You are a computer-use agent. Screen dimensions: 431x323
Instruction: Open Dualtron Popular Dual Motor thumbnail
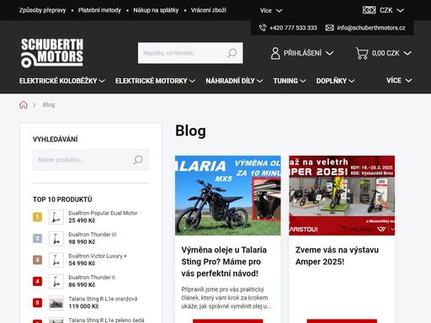click(56, 217)
